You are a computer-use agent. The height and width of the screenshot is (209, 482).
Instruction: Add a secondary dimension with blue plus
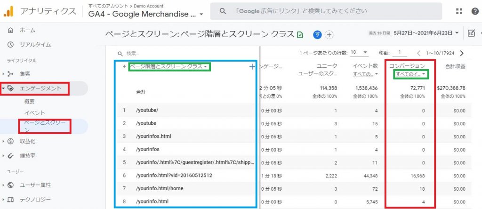[252, 67]
